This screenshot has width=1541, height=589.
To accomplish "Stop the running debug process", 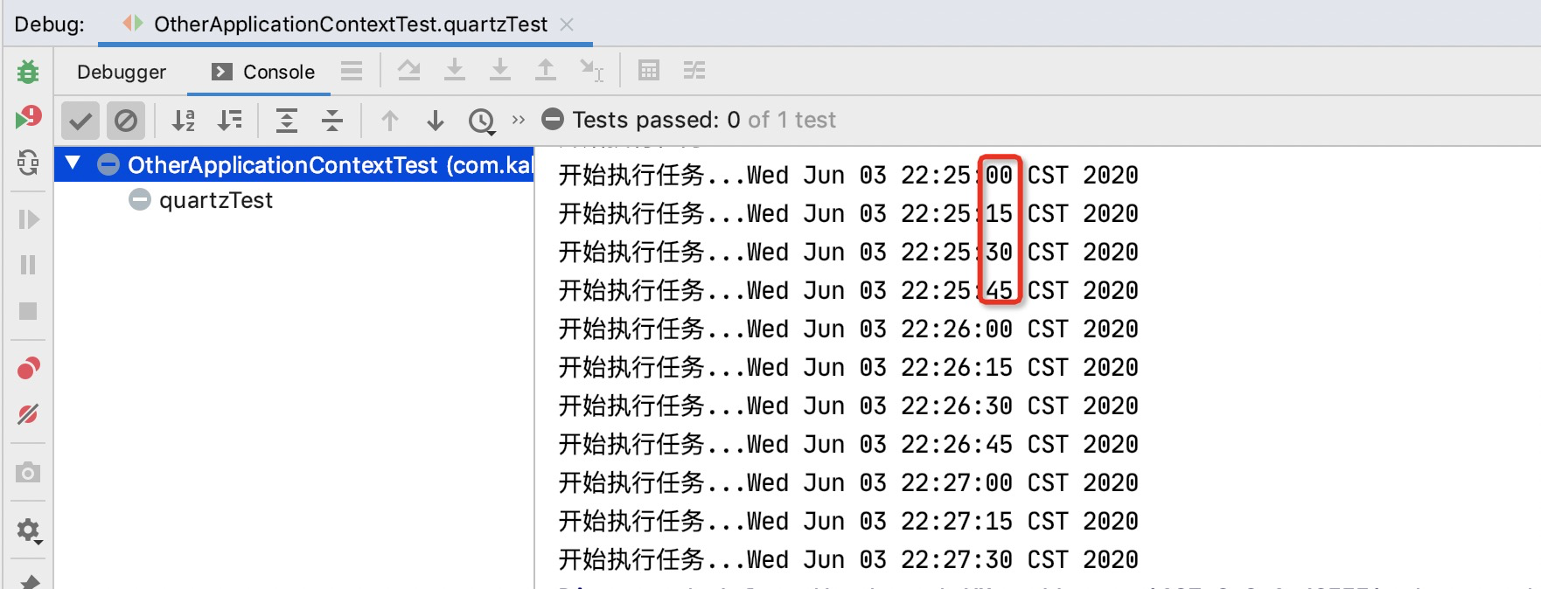I will pyautogui.click(x=28, y=308).
